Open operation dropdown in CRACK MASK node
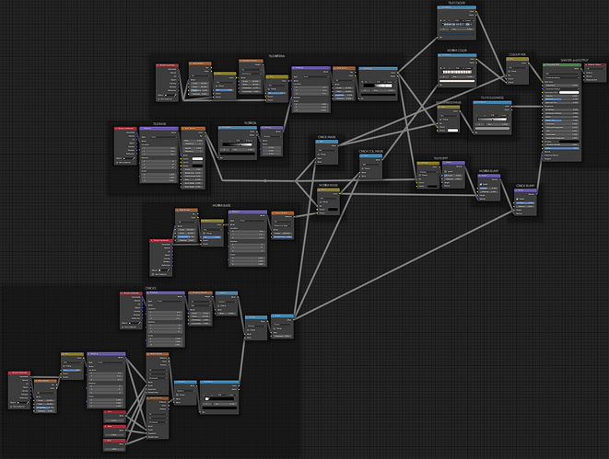Screen dimensions: 609x459 [x=327, y=151]
